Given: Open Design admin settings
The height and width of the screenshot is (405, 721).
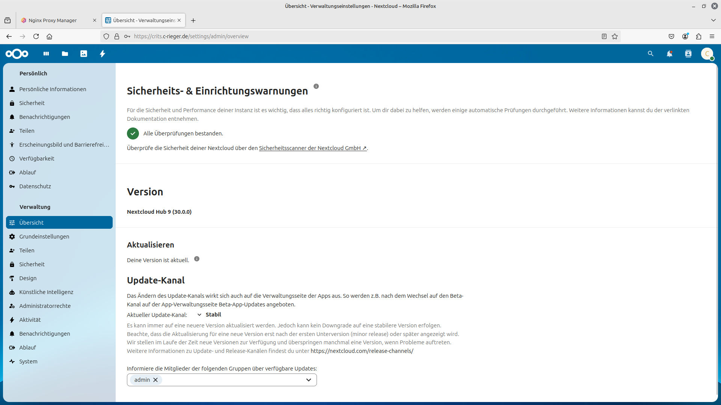Looking at the screenshot, I should (59, 278).
